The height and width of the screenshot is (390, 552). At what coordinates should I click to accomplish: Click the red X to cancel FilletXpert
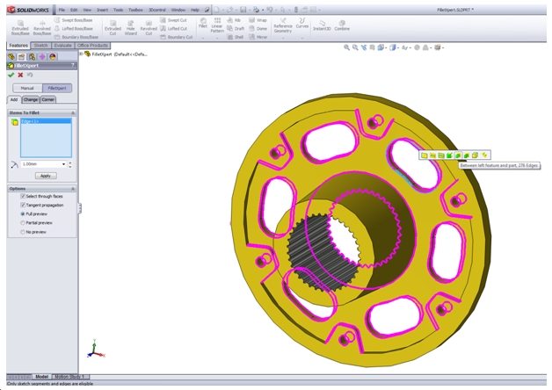20,75
